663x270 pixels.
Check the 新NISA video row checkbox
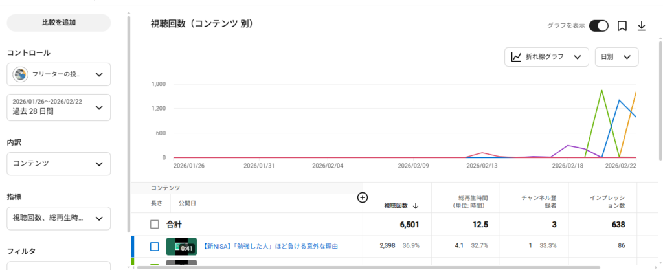pos(154,247)
